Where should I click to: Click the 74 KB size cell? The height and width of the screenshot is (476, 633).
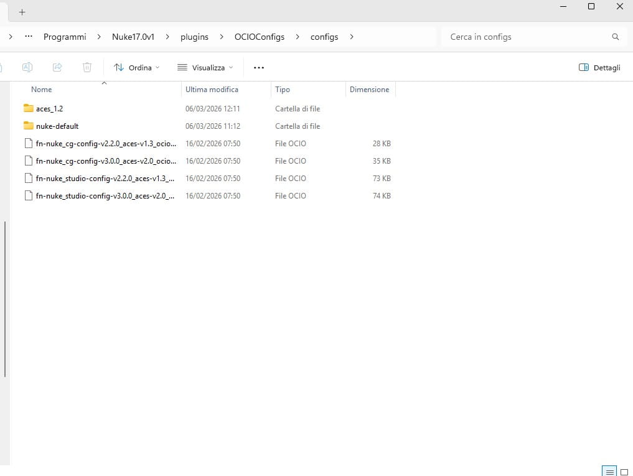382,195
